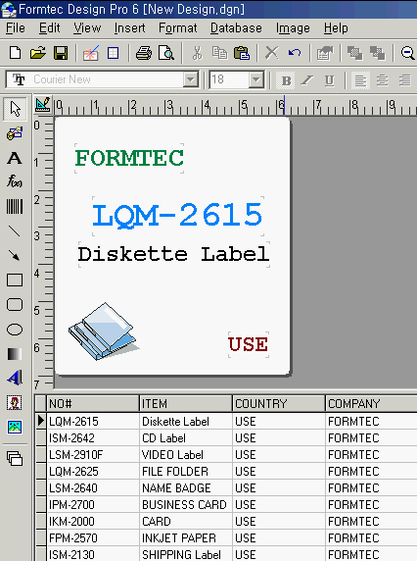The width and height of the screenshot is (417, 561).
Task: Select the WordArt styled text tool
Action: (15, 378)
